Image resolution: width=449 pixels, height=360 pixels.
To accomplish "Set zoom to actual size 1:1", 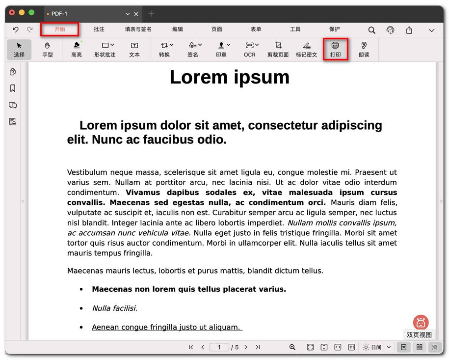I will [x=351, y=347].
